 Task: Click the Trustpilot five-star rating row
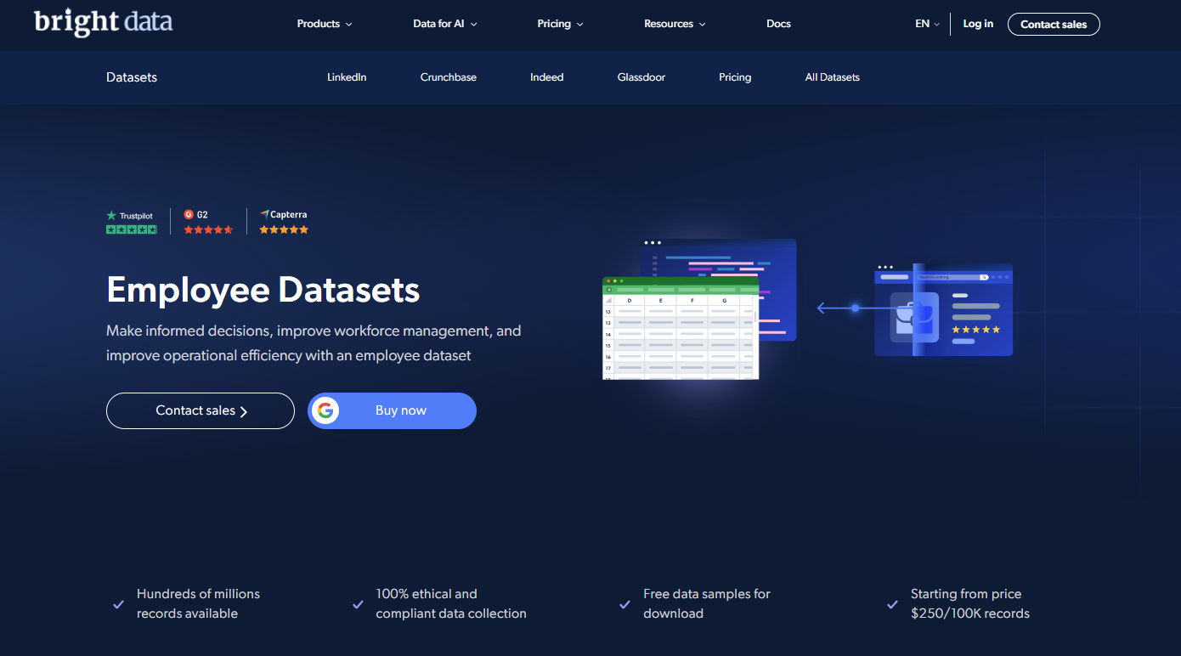click(x=132, y=229)
